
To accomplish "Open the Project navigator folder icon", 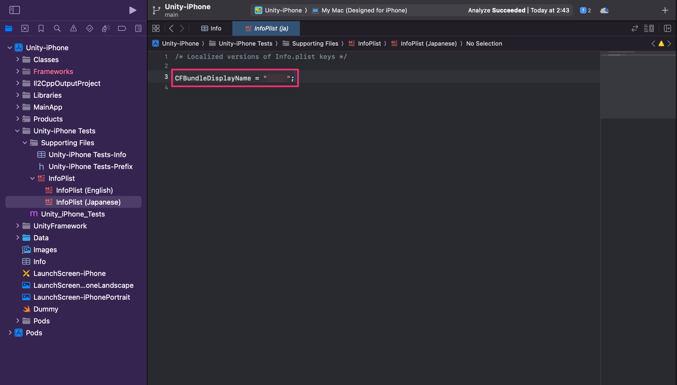I will [x=9, y=28].
